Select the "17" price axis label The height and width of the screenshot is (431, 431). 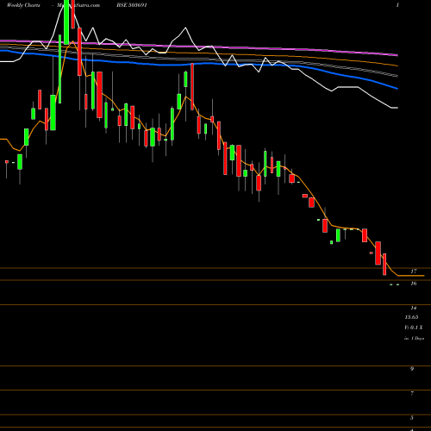coord(414,272)
